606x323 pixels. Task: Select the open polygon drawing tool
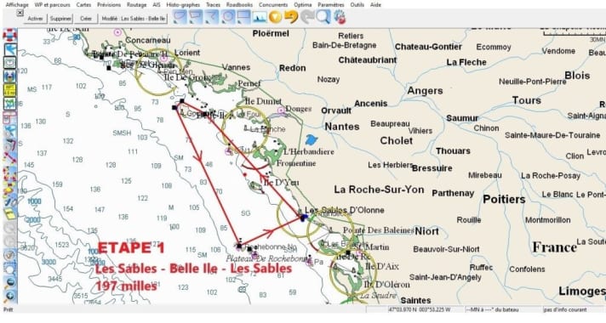(196, 17)
